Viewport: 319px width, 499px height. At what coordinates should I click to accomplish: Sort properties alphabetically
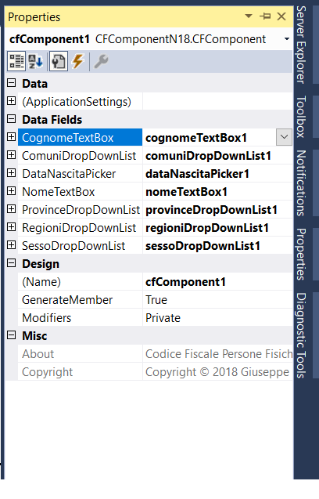point(36,61)
